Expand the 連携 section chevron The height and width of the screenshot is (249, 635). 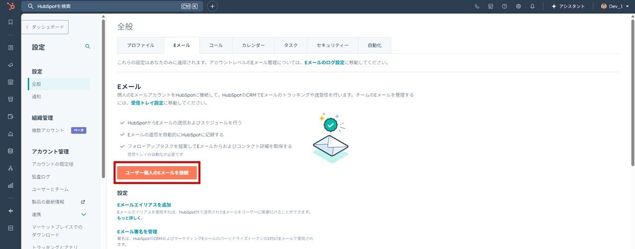(x=84, y=214)
